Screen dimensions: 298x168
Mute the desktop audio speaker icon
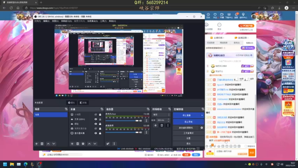tap(141, 133)
